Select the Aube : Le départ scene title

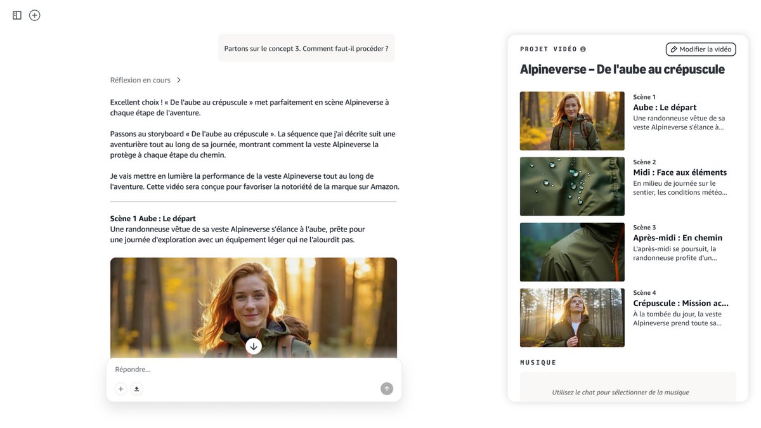pos(665,108)
